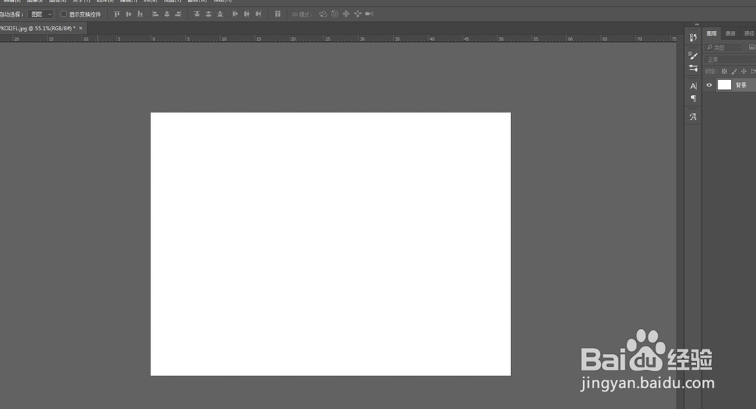Click the white document canvas
756x409 pixels.
click(x=331, y=244)
